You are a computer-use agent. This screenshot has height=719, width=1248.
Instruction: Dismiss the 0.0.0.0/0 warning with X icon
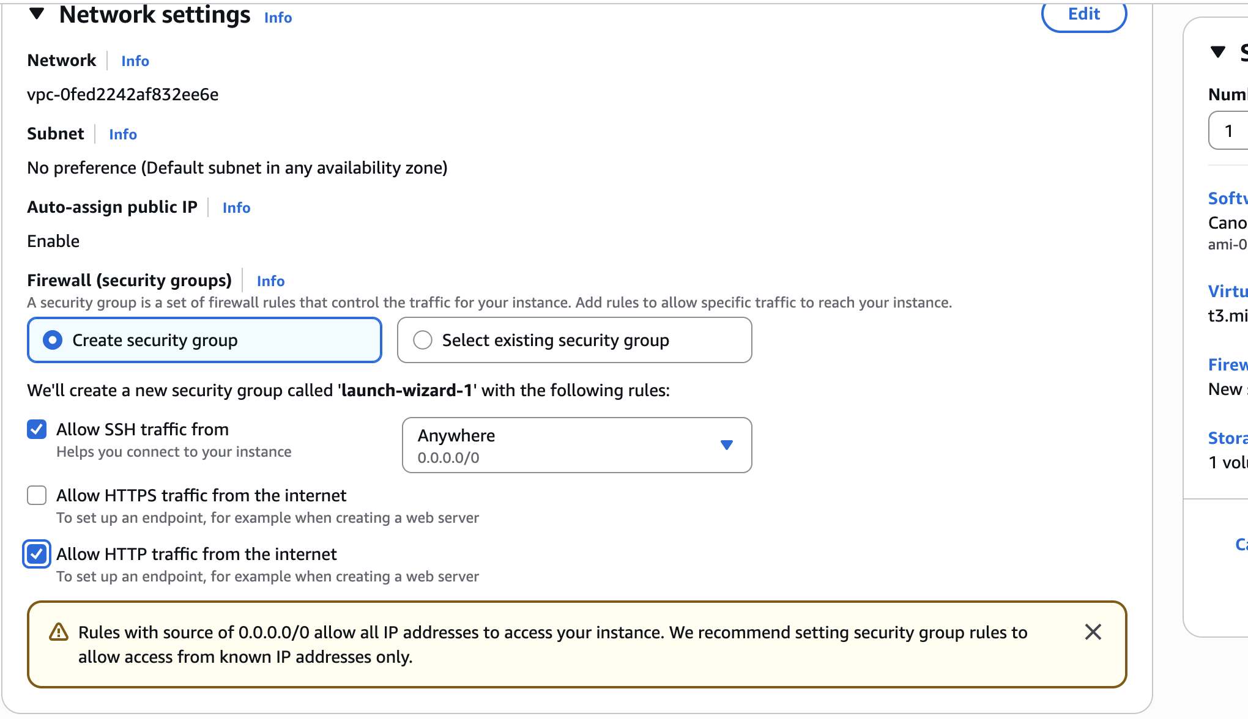tap(1093, 632)
